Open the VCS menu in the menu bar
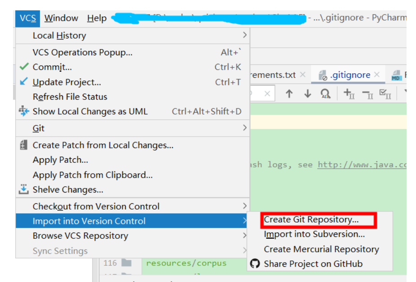The height and width of the screenshot is (282, 416). point(27,18)
